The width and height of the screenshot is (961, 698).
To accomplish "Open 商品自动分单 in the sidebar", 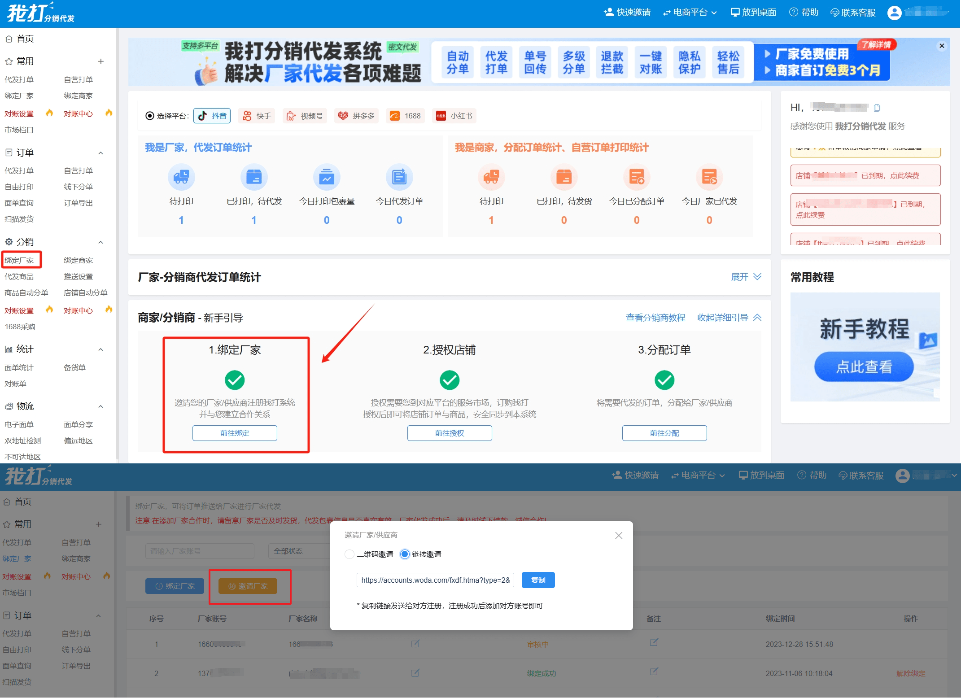I will point(26,293).
